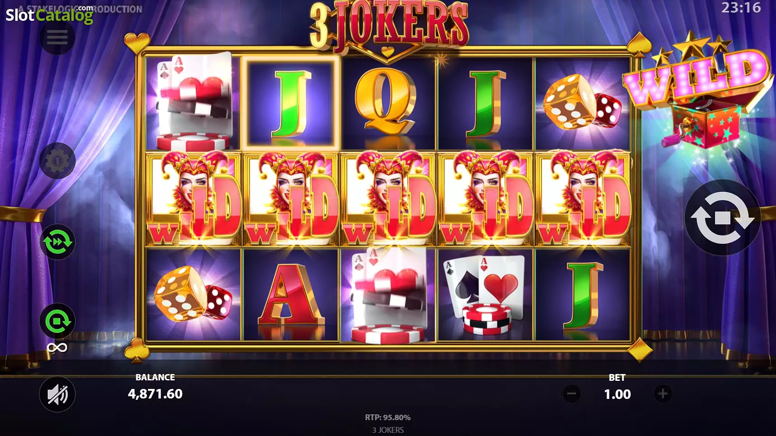Click the balance amount 4,871.60
The width and height of the screenshot is (776, 436).
click(155, 394)
